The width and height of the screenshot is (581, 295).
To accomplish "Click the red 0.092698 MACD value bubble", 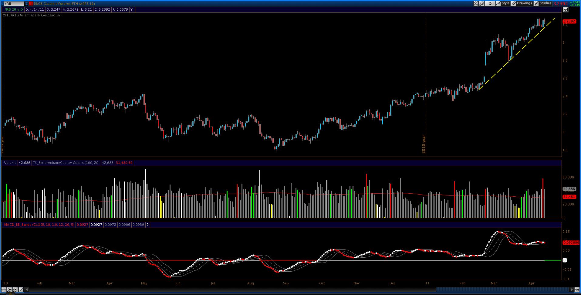I will pyautogui.click(x=571, y=243).
